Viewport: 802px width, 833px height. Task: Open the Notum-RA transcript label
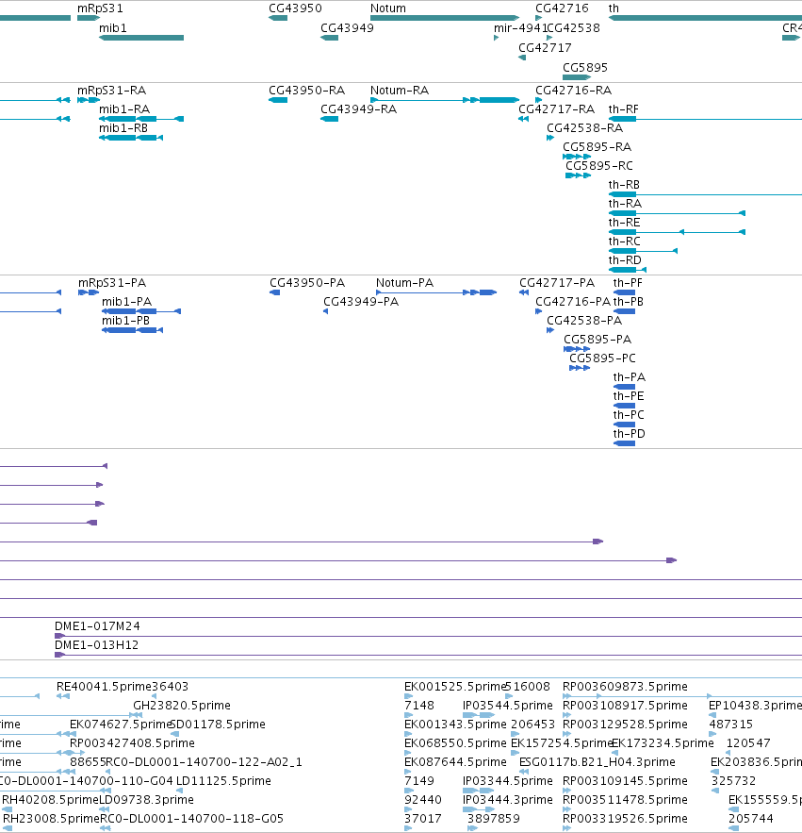pyautogui.click(x=400, y=91)
